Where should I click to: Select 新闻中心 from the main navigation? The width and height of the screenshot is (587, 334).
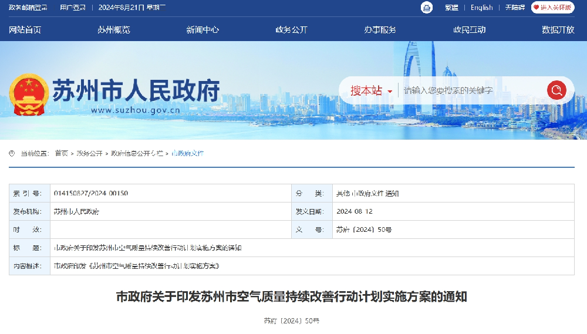(x=203, y=30)
